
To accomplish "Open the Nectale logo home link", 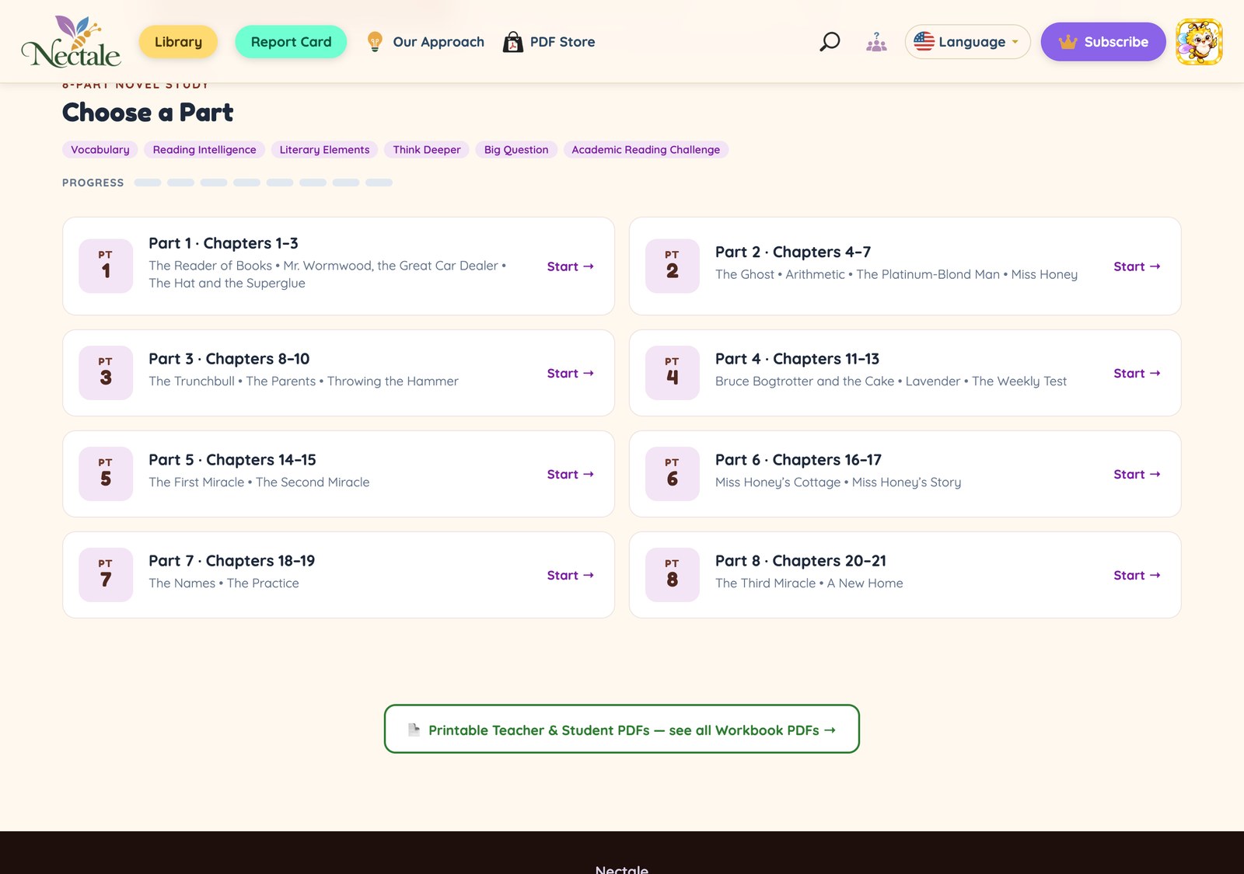I will [x=71, y=42].
